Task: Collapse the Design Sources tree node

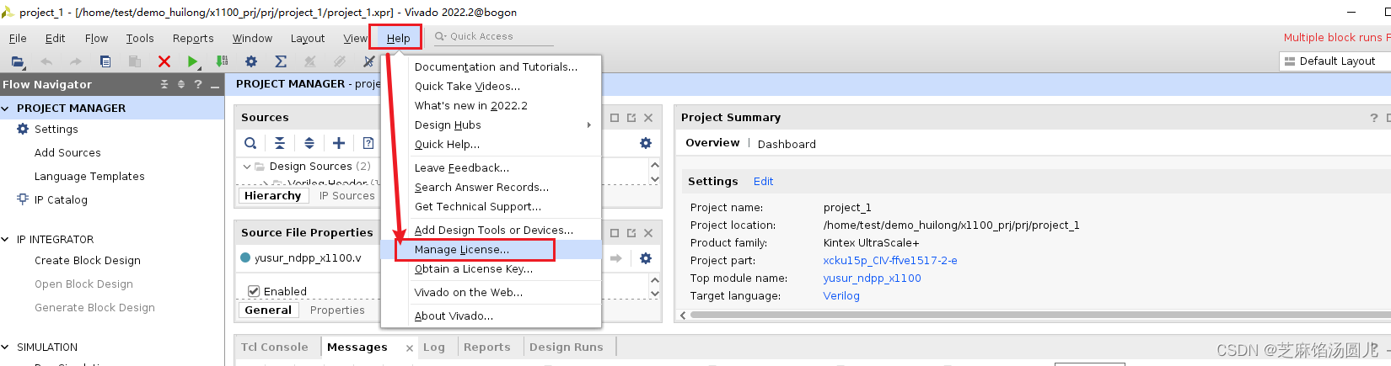Action: click(x=247, y=167)
